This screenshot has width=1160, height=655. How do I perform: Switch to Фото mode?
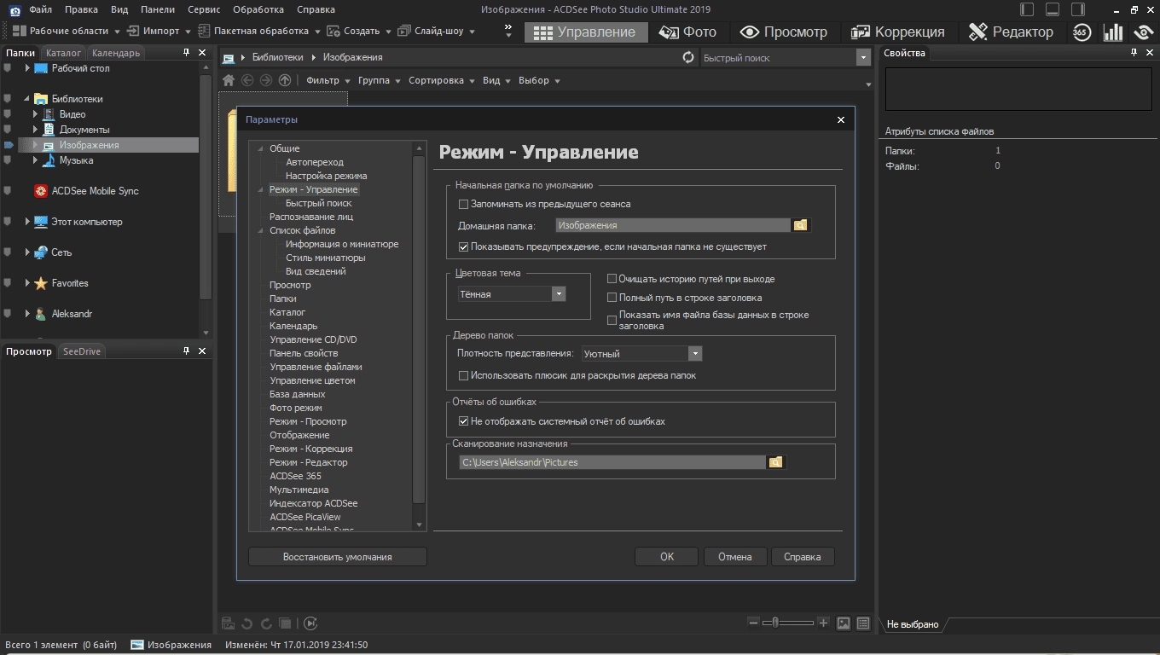pyautogui.click(x=687, y=32)
